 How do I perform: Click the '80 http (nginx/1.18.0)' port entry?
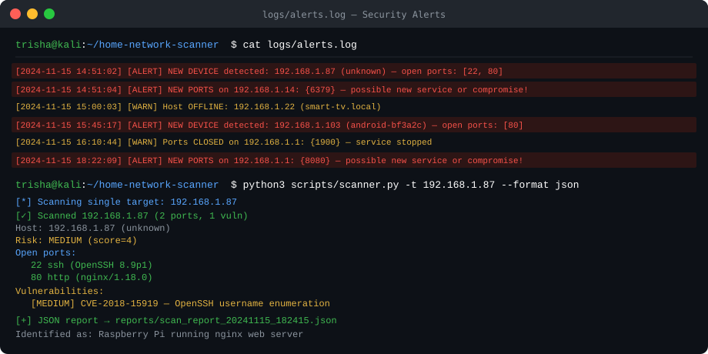92,277
